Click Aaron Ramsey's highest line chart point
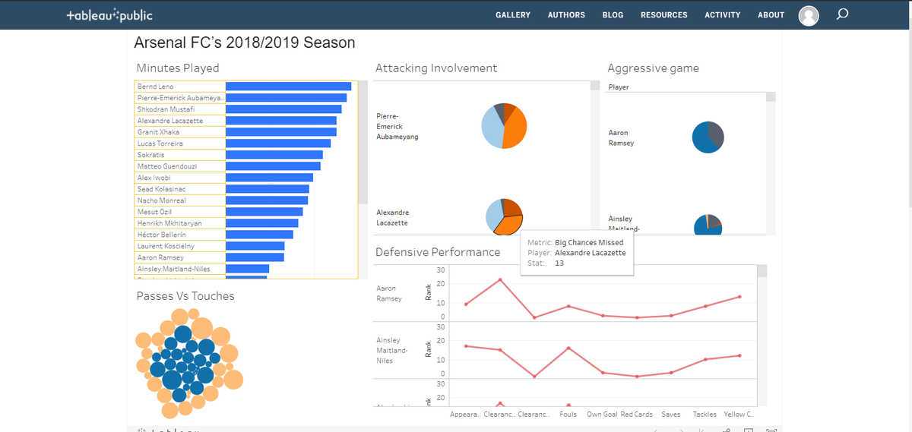 pos(499,279)
